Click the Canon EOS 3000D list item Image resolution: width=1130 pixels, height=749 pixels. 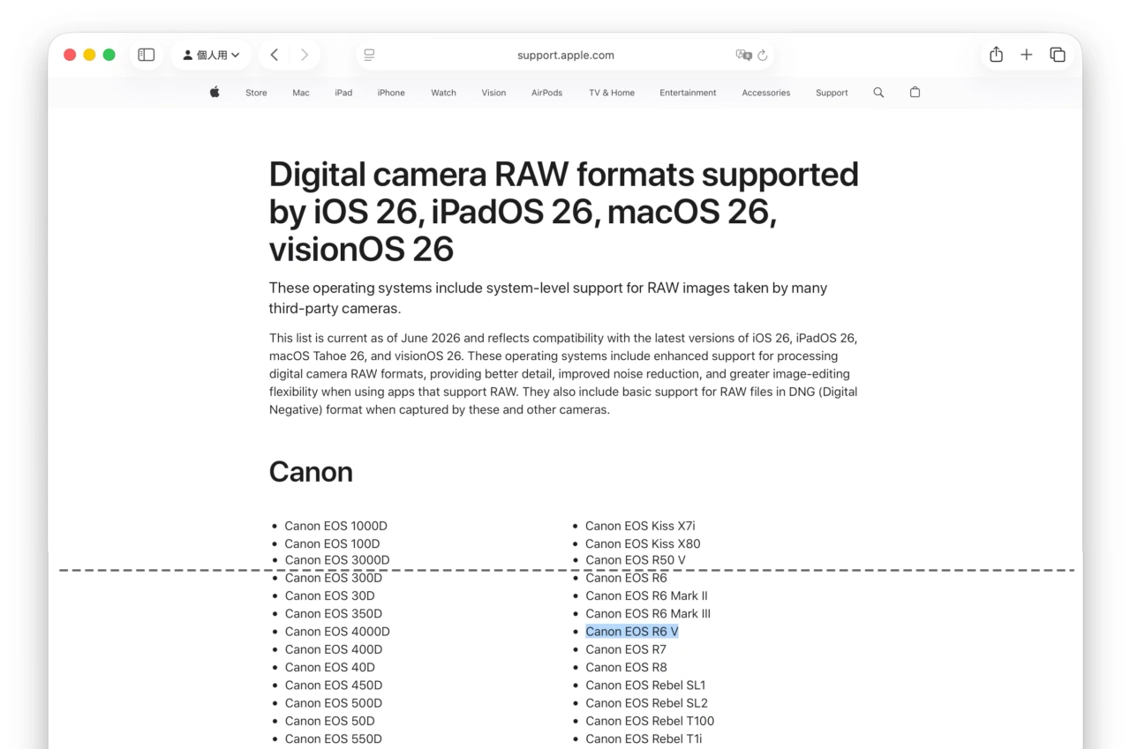[x=336, y=560]
